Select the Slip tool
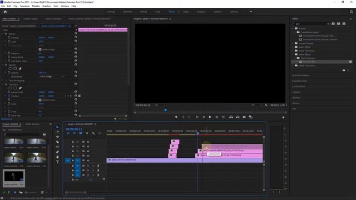Image resolution: width=356 pixels, height=200 pixels. pos(57,147)
